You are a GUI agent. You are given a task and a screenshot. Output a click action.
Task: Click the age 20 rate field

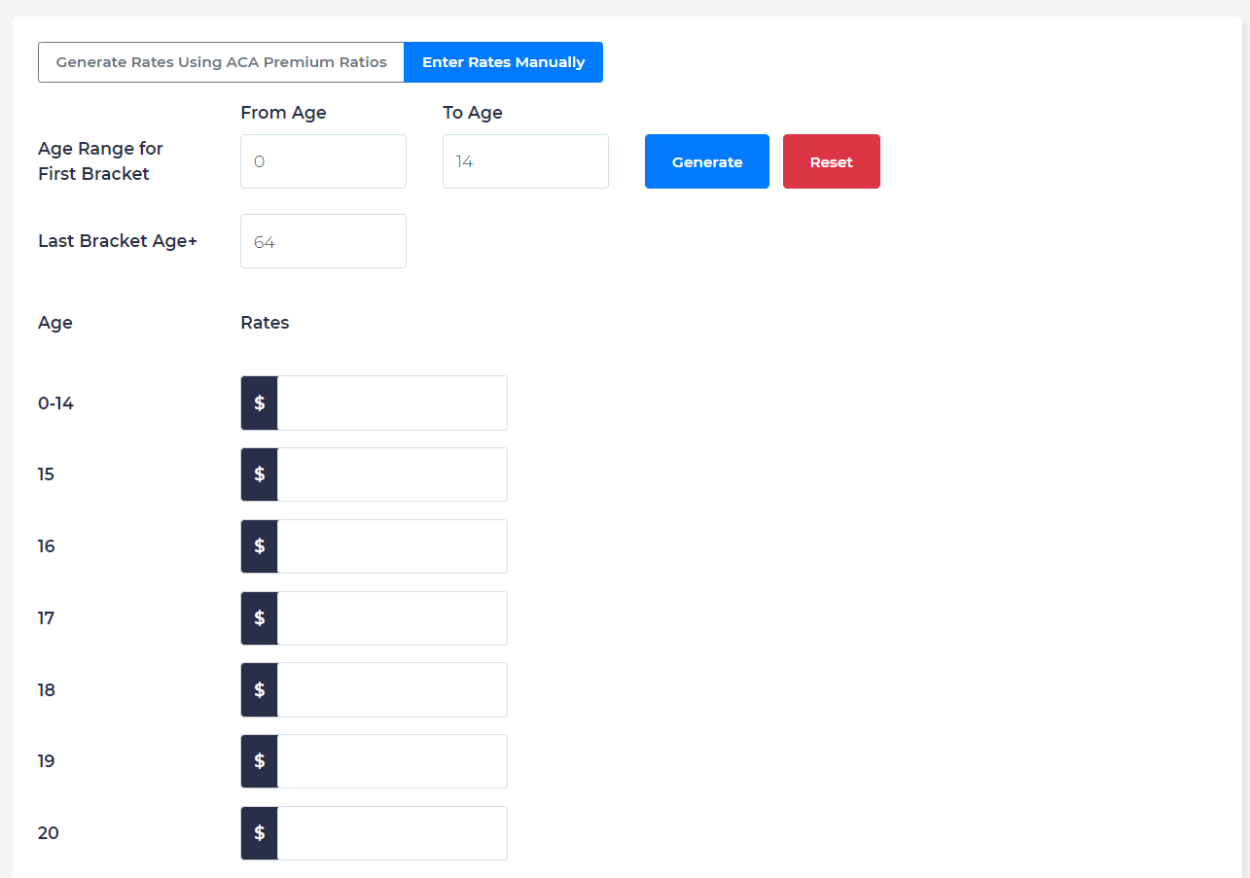click(392, 833)
